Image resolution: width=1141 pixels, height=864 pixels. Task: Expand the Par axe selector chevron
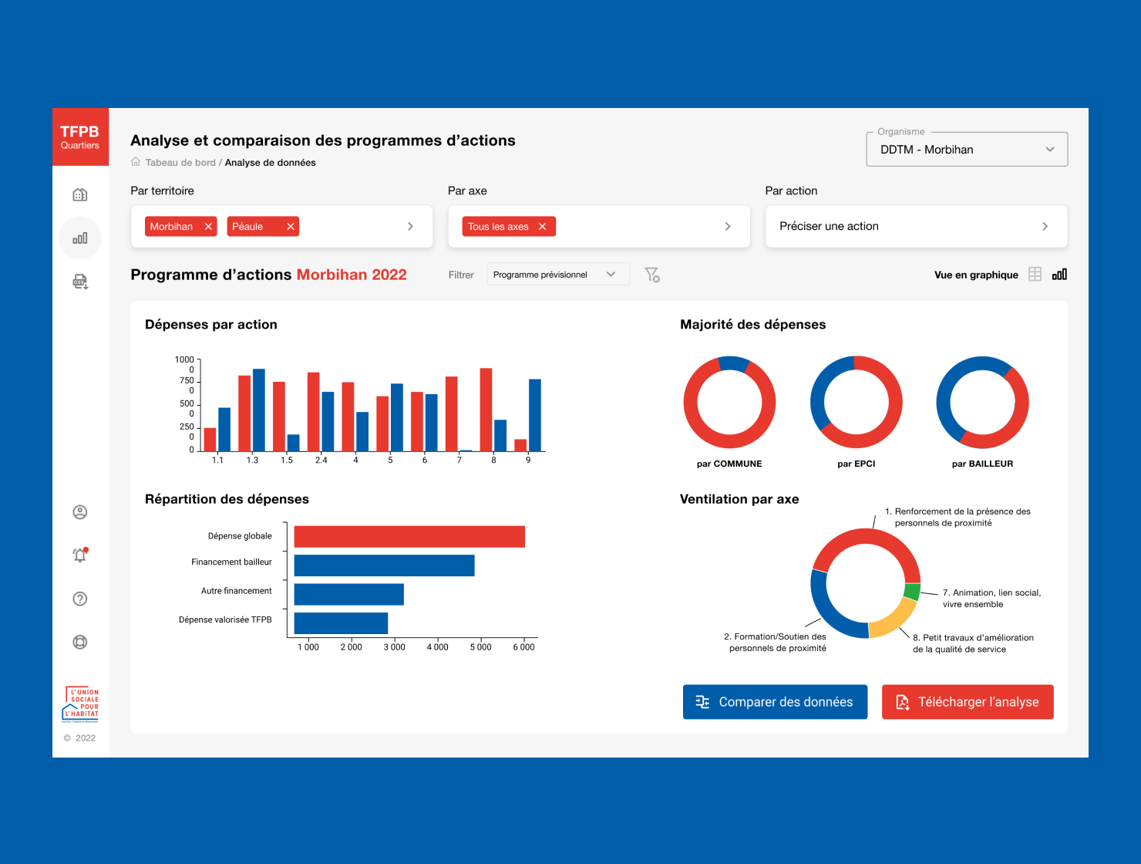point(728,226)
